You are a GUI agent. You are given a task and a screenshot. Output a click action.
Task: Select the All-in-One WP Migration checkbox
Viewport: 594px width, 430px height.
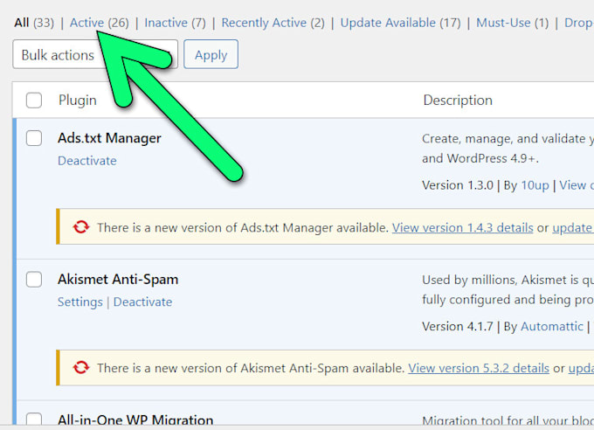tap(34, 420)
